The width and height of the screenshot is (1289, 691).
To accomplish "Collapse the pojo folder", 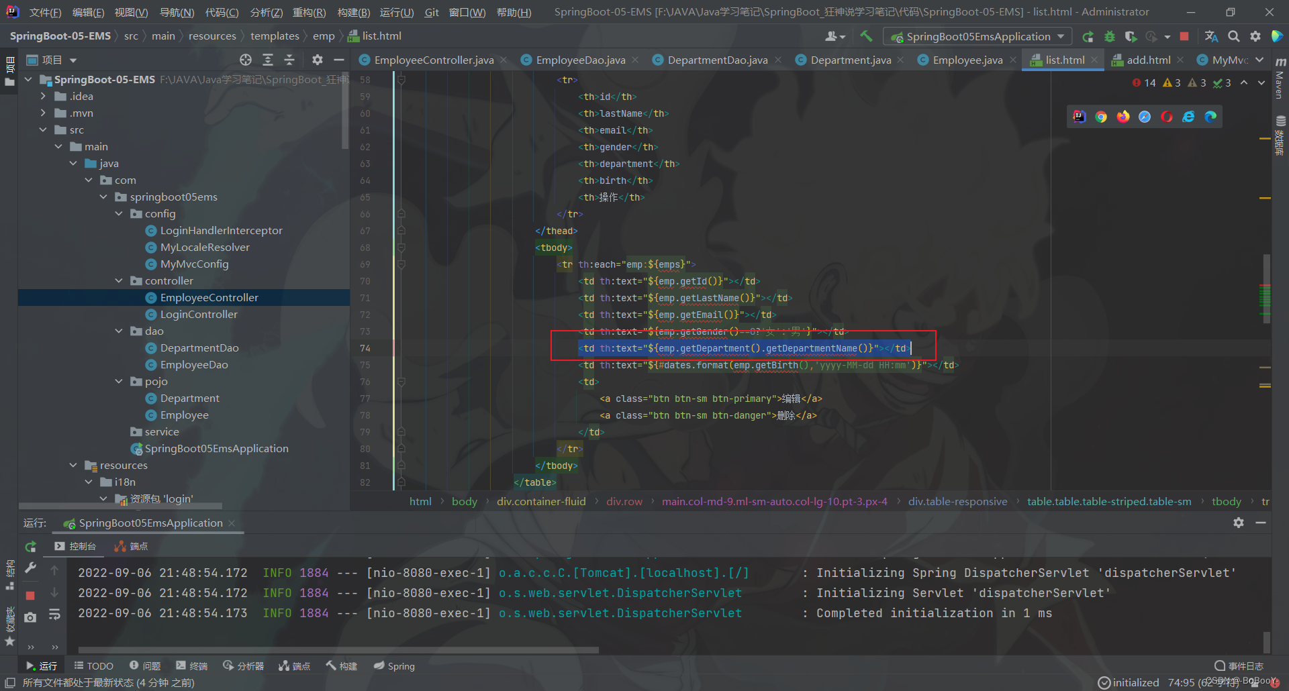I will tap(119, 382).
